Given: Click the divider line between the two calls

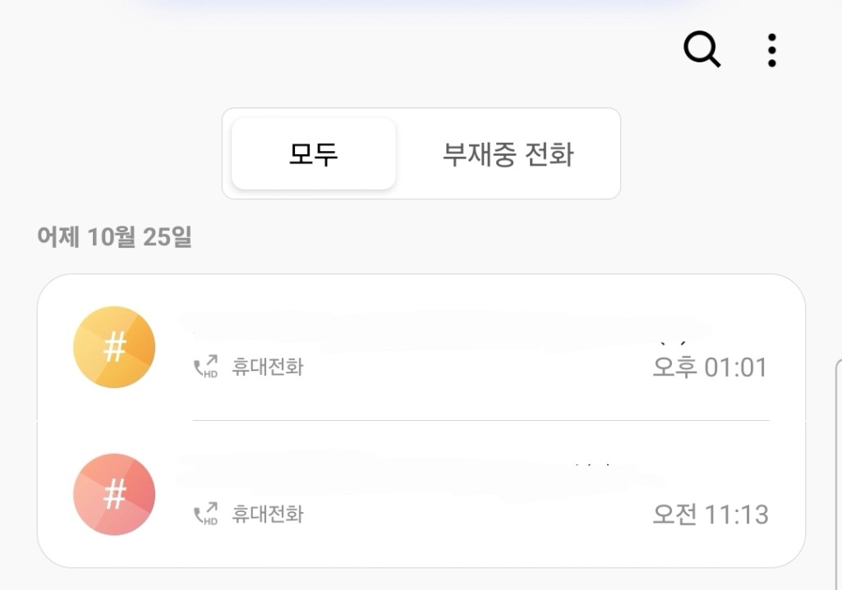Looking at the screenshot, I should point(481,420).
